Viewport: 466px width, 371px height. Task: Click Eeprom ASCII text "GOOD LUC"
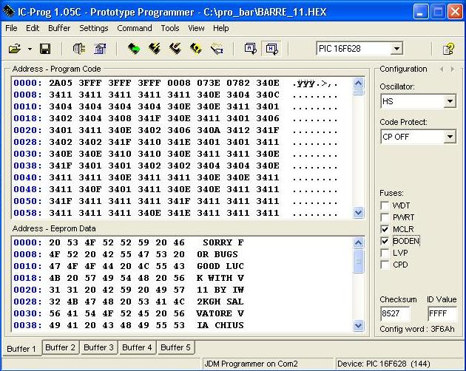click(220, 266)
